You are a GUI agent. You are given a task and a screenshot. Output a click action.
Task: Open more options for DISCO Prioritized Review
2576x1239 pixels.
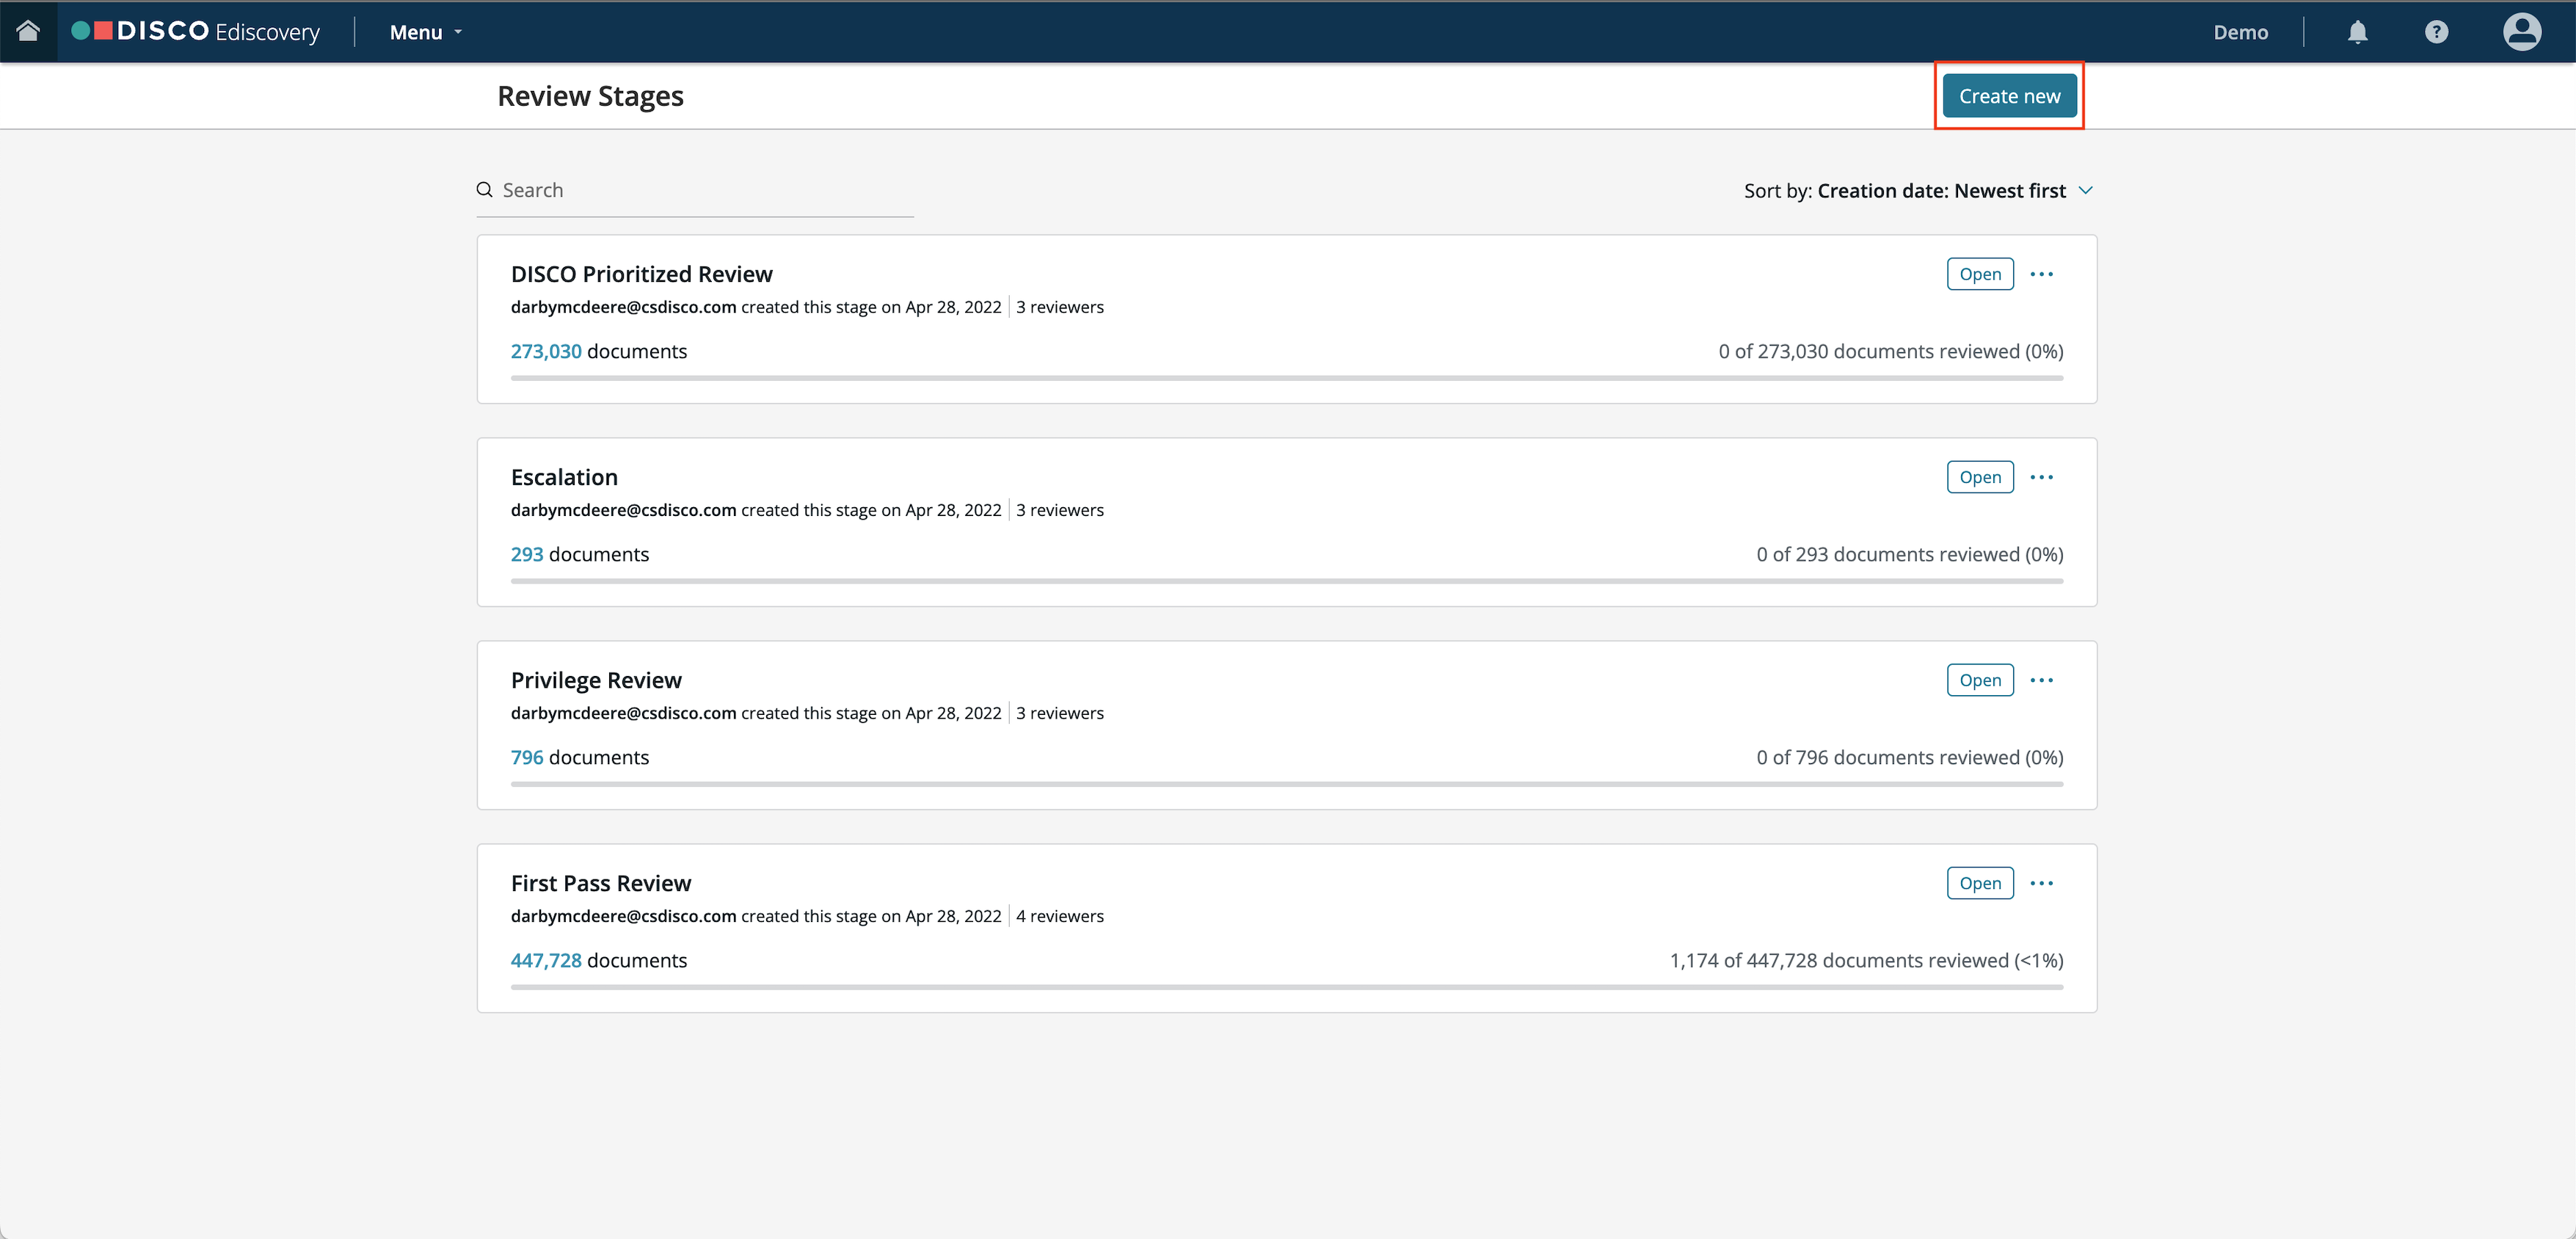tap(2041, 274)
